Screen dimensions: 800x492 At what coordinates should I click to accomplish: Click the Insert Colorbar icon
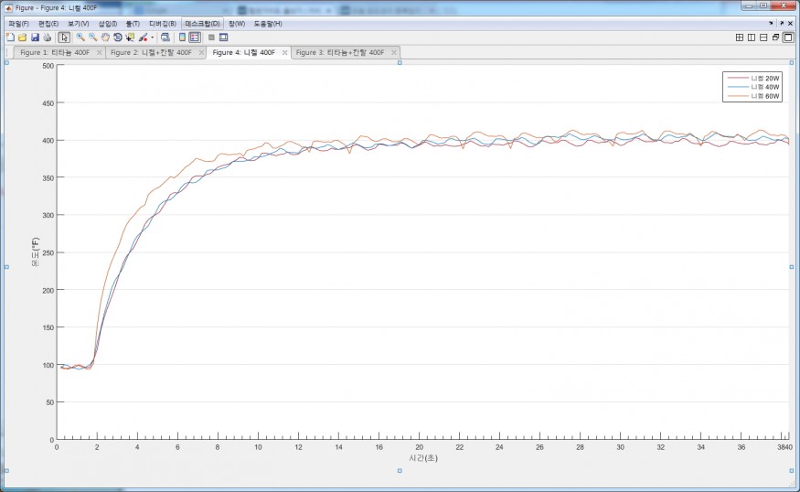(x=182, y=37)
